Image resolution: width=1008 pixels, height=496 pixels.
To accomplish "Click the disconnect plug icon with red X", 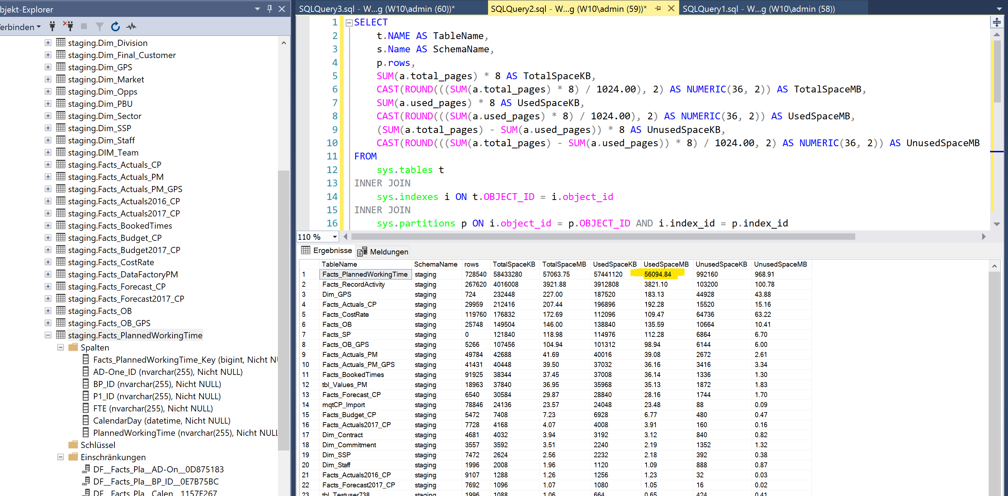I will (x=68, y=27).
